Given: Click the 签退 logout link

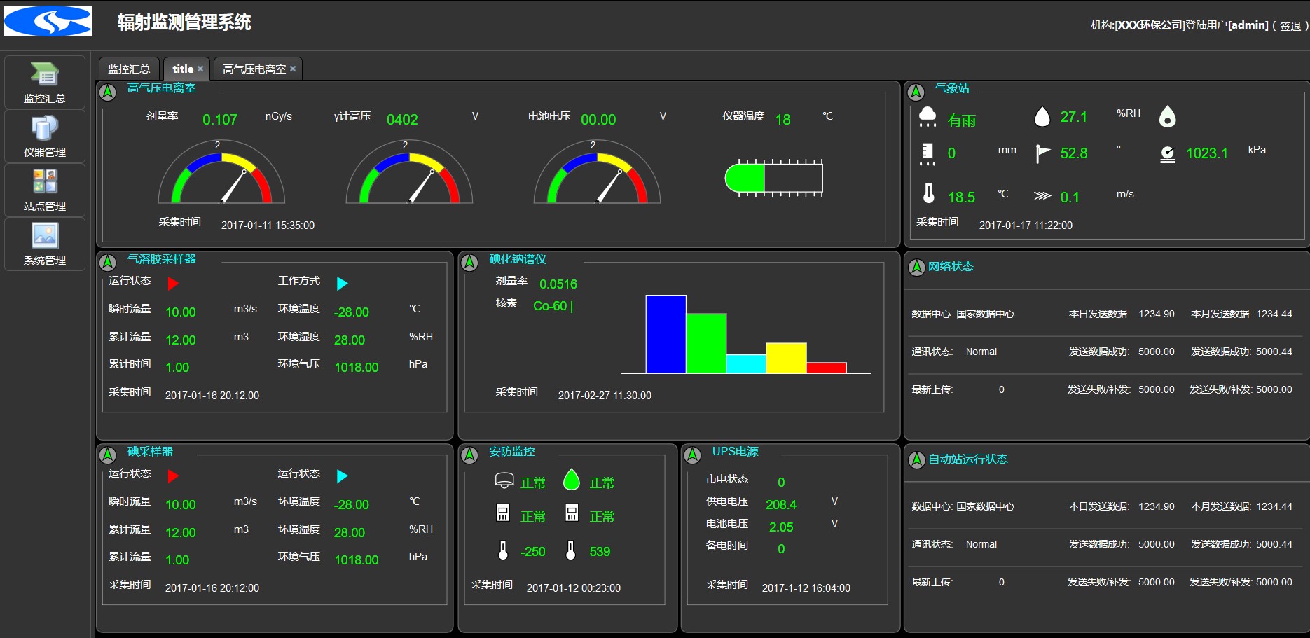Looking at the screenshot, I should coord(1290,26).
